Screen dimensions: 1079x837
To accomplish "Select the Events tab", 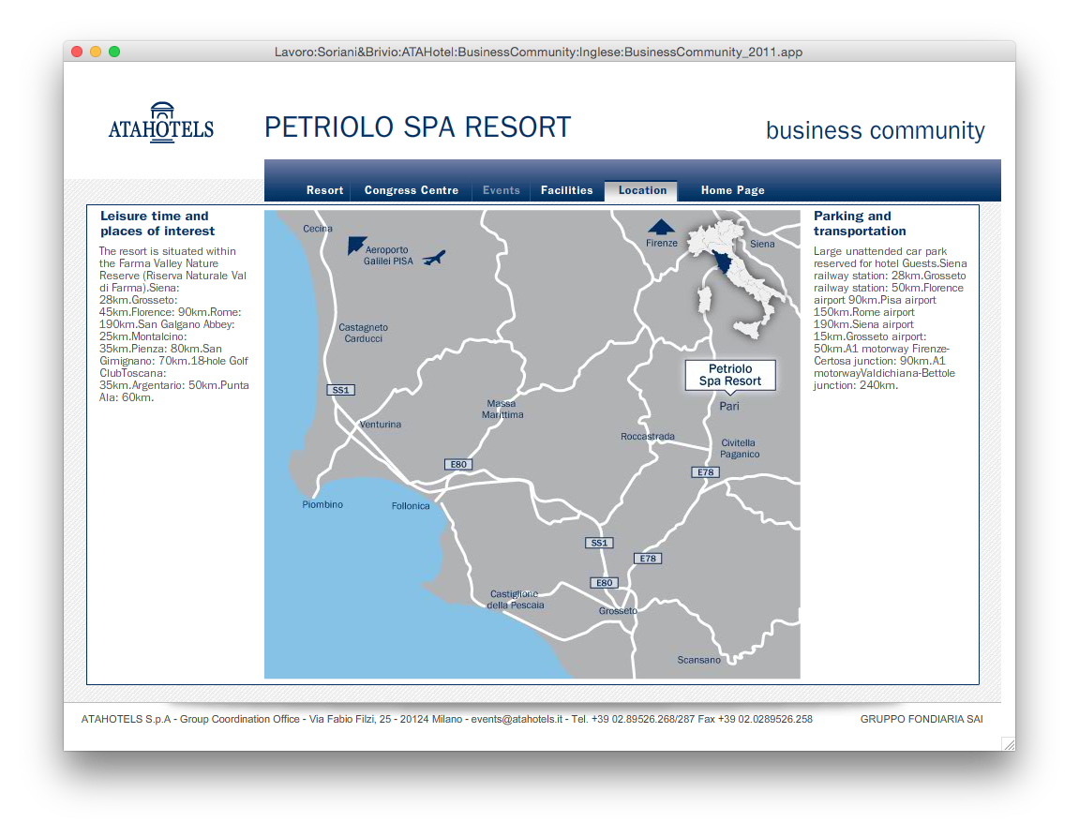I will pyautogui.click(x=501, y=190).
